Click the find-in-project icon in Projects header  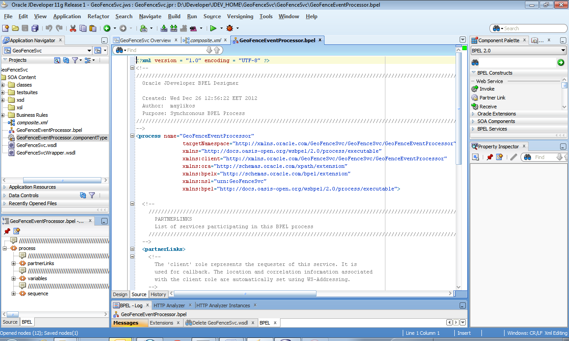point(57,60)
